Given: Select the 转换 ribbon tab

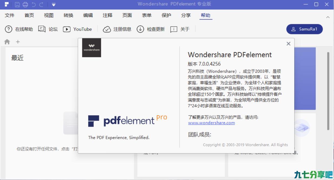Looking at the screenshot, I should pos(68,15).
